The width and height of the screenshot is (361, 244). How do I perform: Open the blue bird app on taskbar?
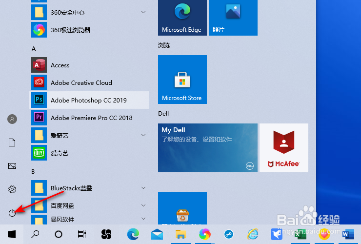click(277, 234)
